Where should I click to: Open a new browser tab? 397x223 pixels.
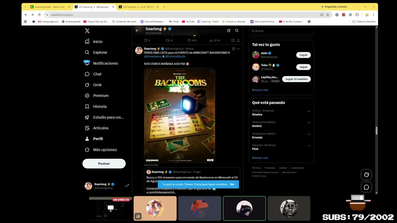coord(164,7)
